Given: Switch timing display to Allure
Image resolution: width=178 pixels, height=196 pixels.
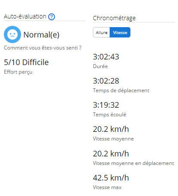Looking at the screenshot, I should 101,32.
